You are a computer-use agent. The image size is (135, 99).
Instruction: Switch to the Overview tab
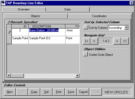(24, 9)
